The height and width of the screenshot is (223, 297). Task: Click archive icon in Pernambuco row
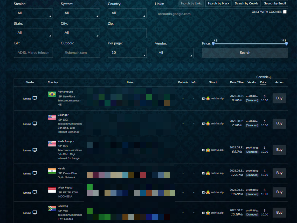tap(208, 98)
